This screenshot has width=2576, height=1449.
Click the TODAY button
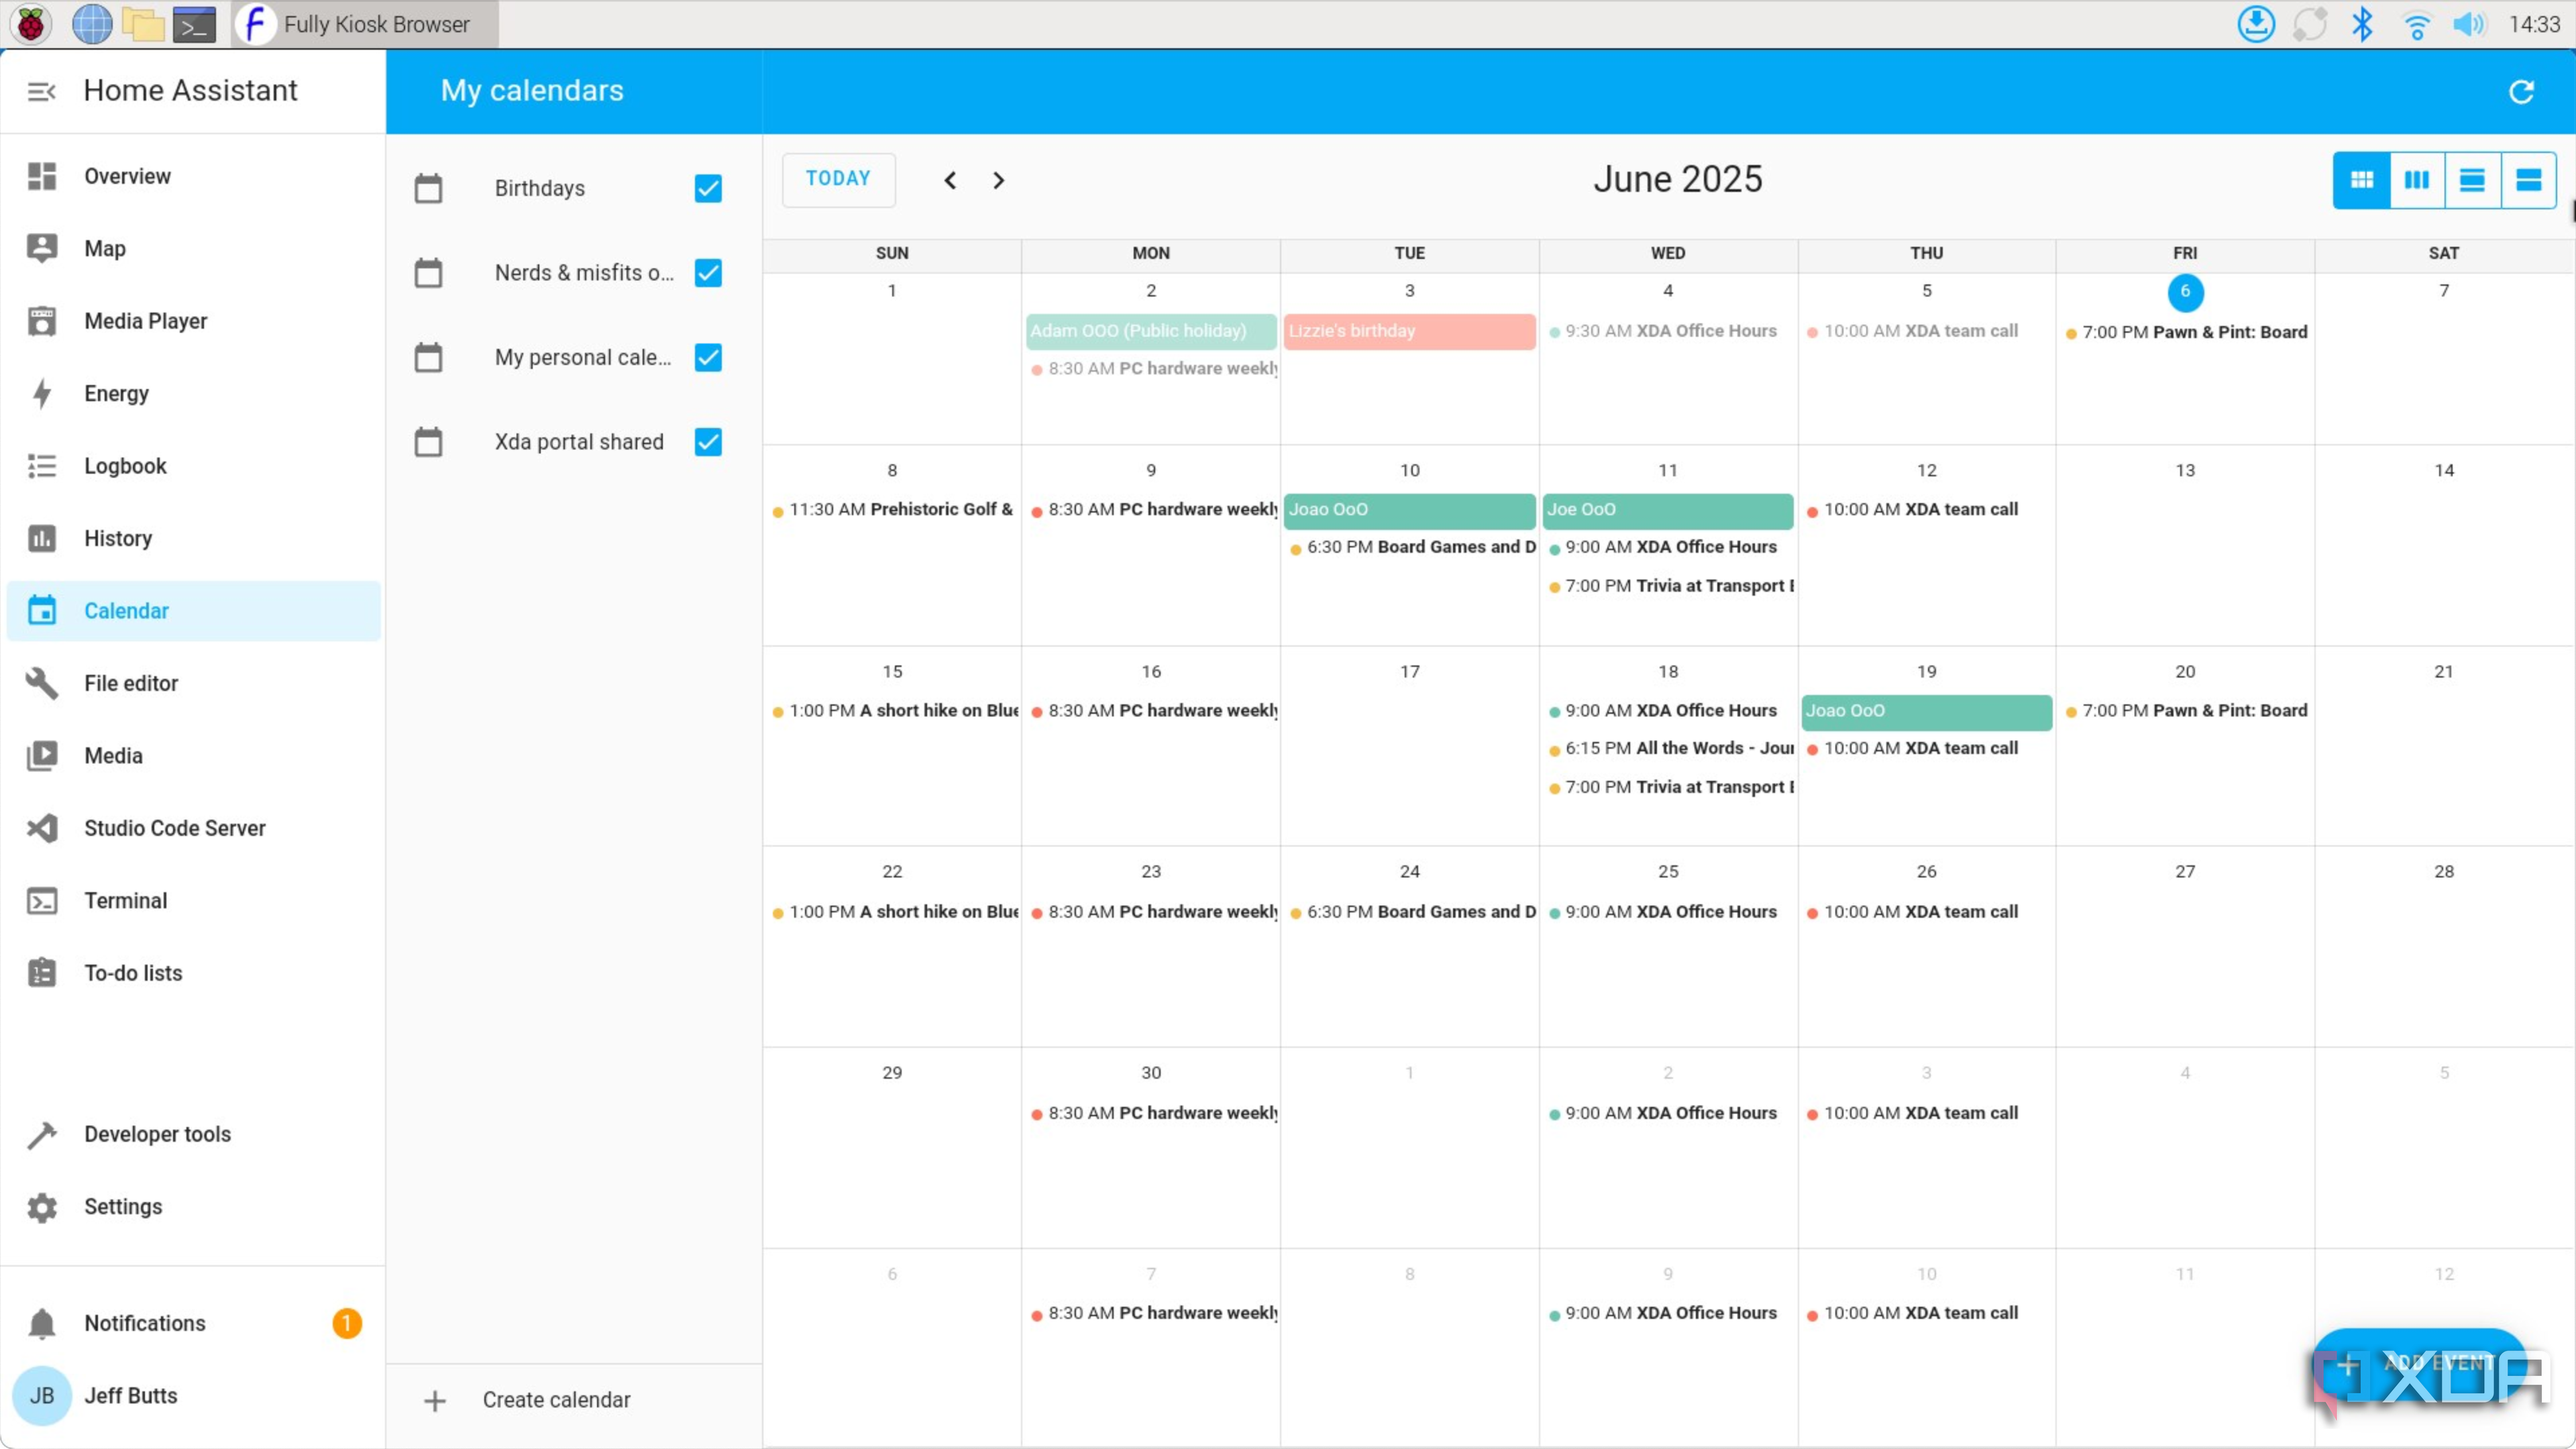pos(838,179)
